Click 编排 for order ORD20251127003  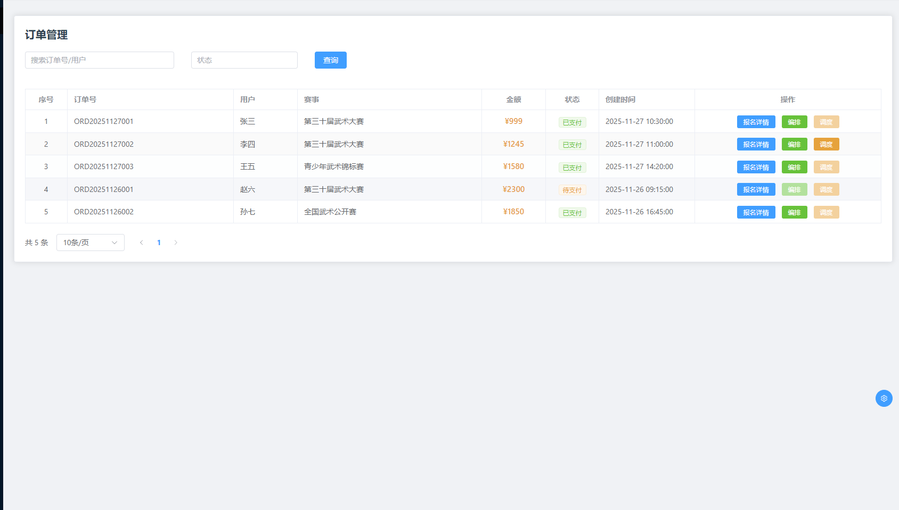point(794,167)
